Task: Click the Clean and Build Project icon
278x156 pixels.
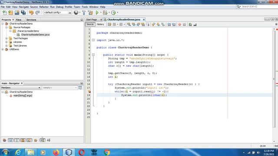Action: 90,13
